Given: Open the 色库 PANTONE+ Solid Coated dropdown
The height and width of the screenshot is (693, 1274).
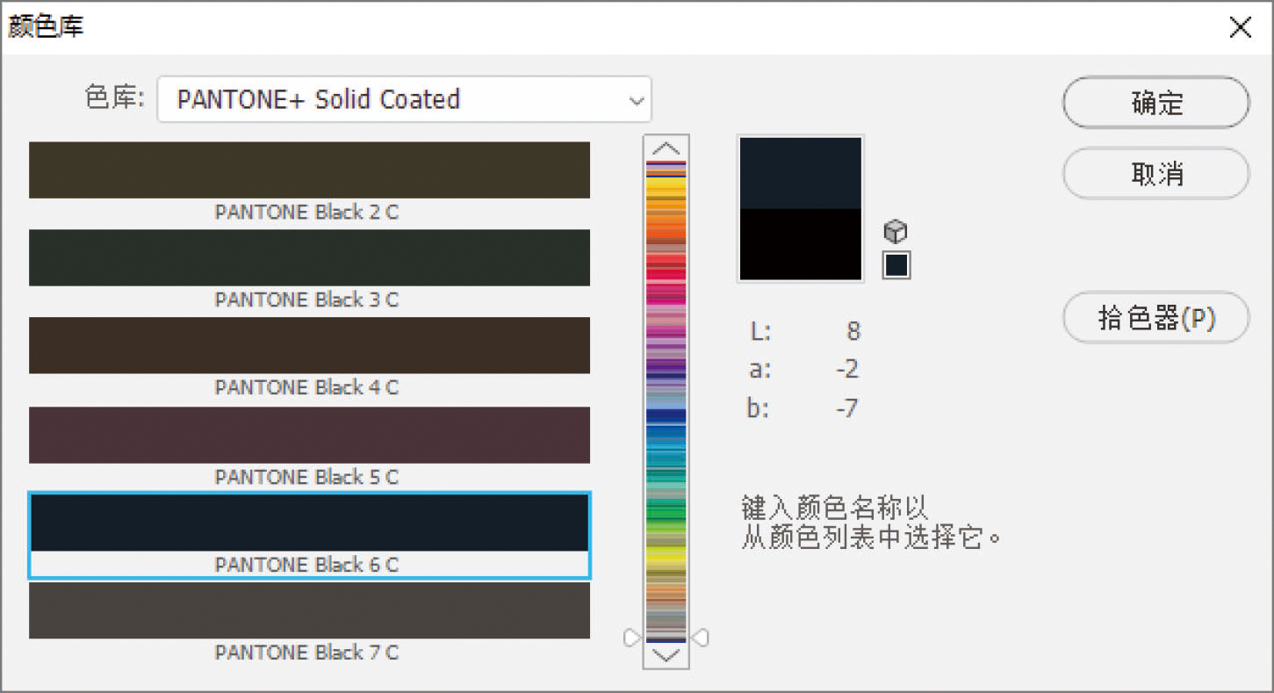Looking at the screenshot, I should coord(404,99).
